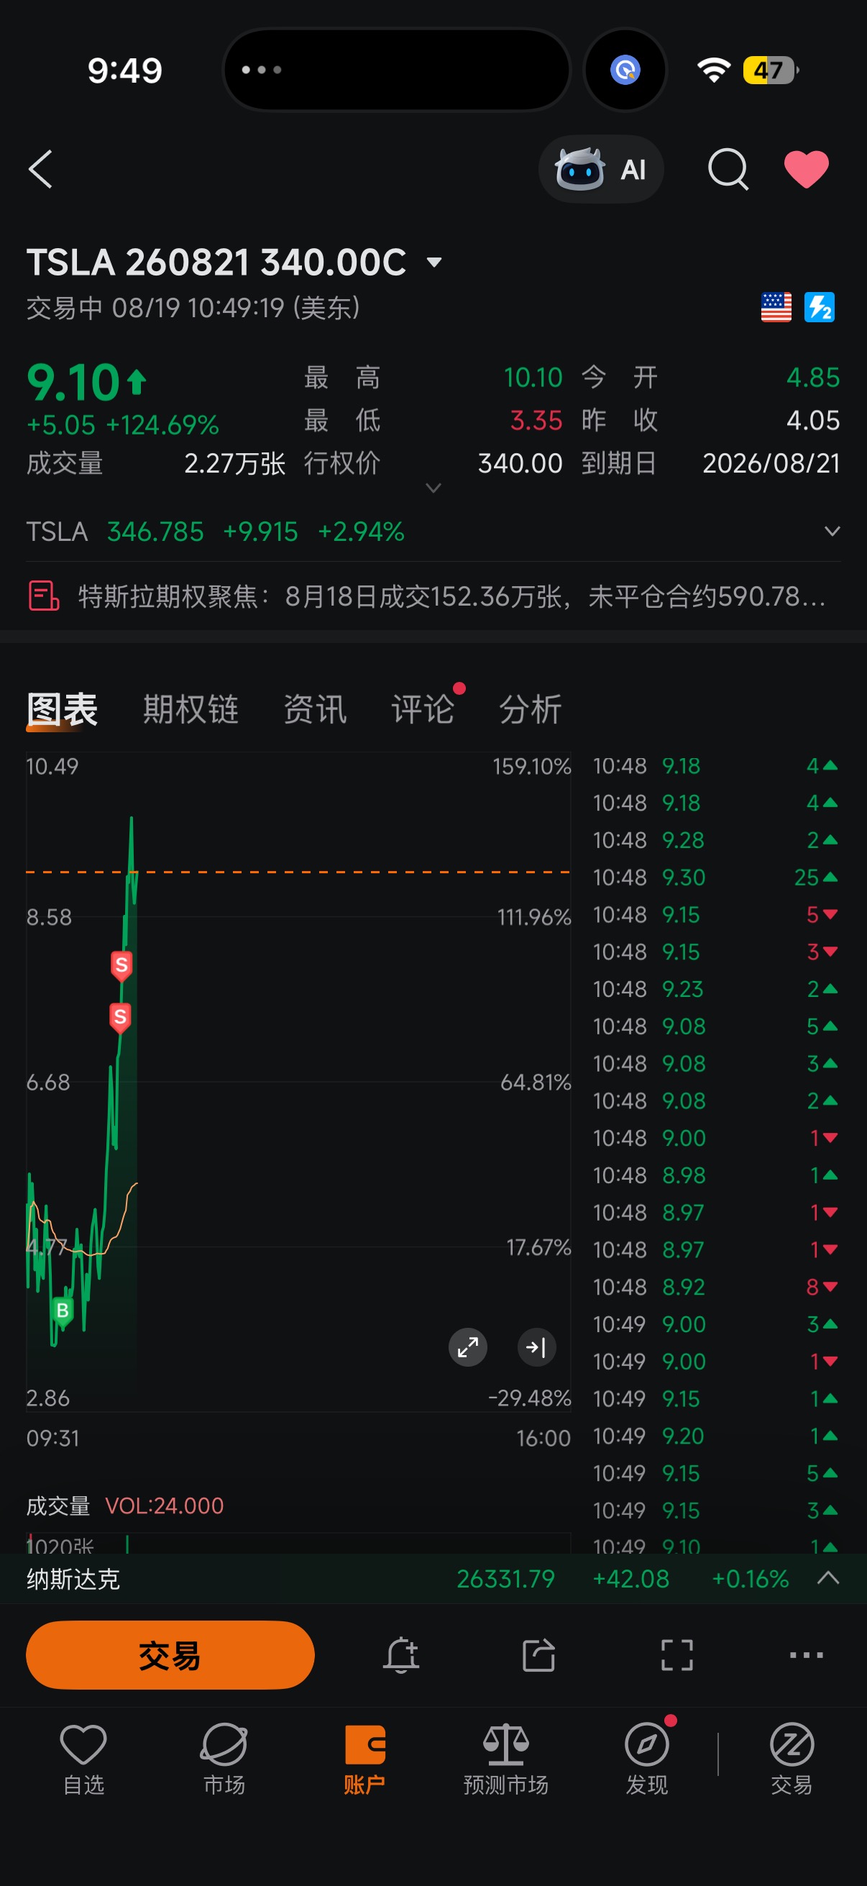Tap the green B buy marker on chart
This screenshot has width=867, height=1886.
pos(63,1311)
